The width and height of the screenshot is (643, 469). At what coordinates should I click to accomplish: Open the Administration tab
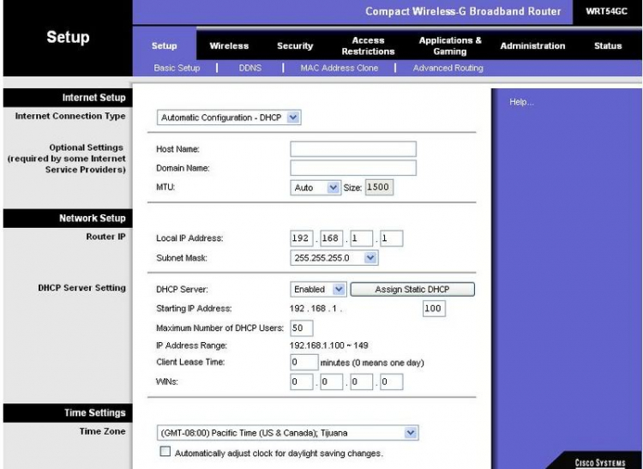532,46
